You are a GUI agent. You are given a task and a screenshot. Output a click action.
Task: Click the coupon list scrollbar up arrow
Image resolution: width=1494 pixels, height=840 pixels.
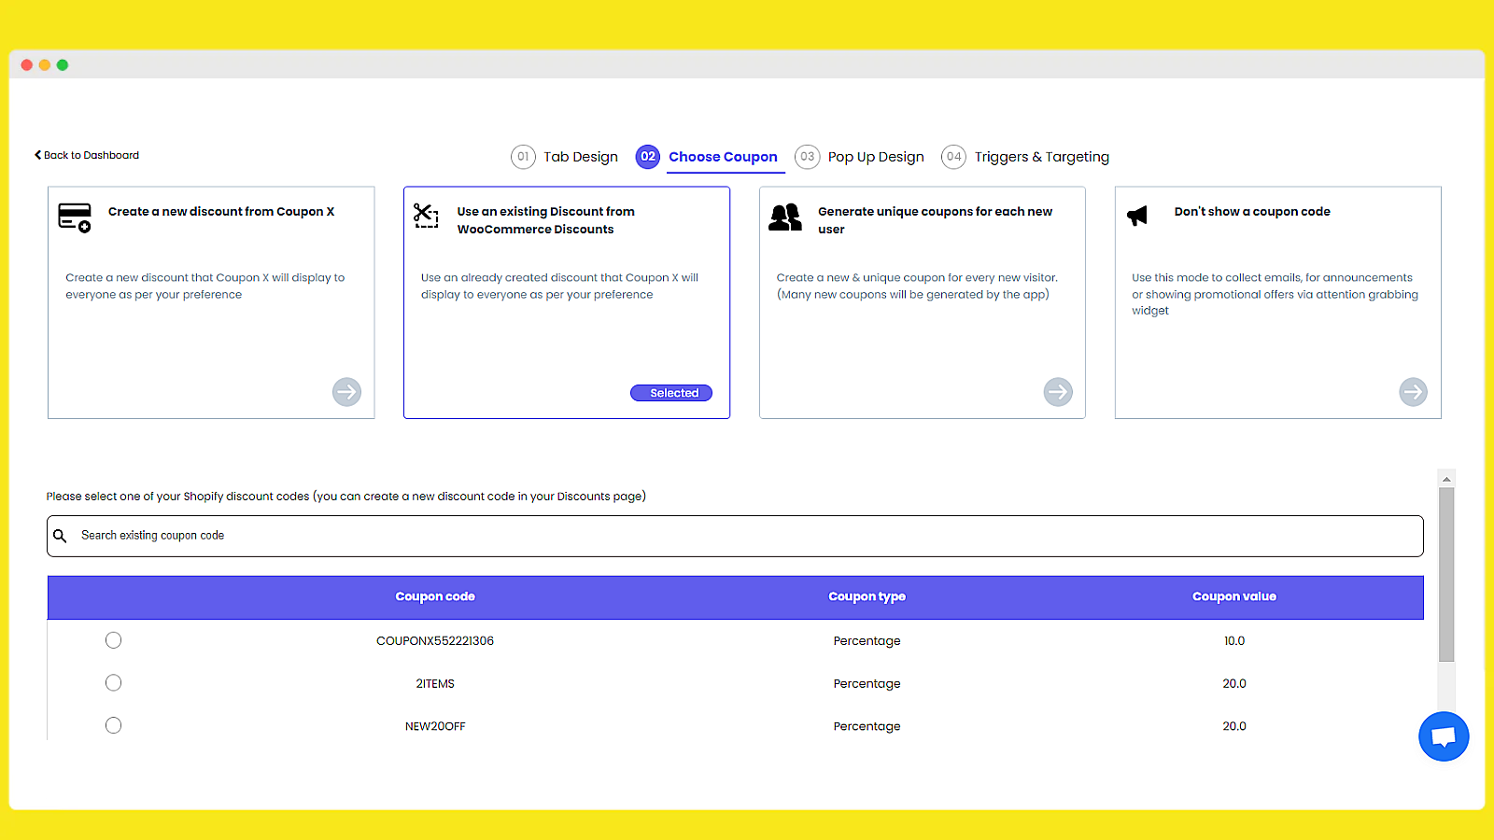point(1446,479)
